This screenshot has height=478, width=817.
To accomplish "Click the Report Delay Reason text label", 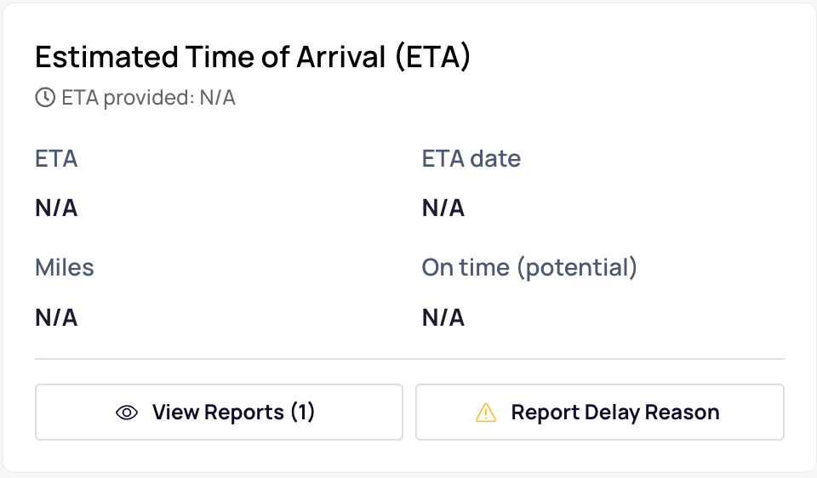I will (x=615, y=413).
